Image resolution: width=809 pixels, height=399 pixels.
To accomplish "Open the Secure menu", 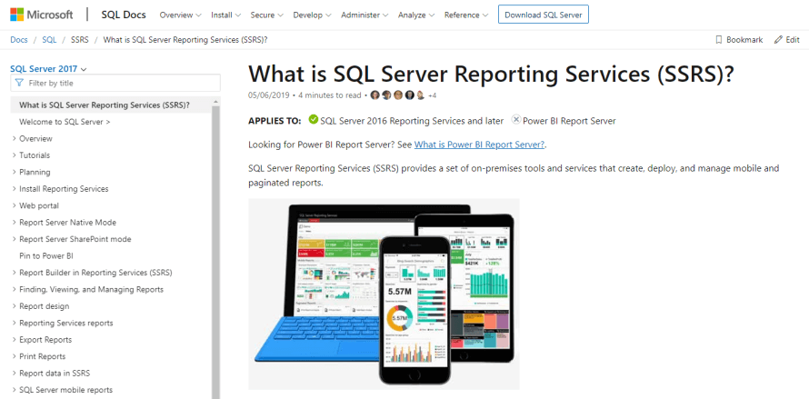I will click(266, 15).
